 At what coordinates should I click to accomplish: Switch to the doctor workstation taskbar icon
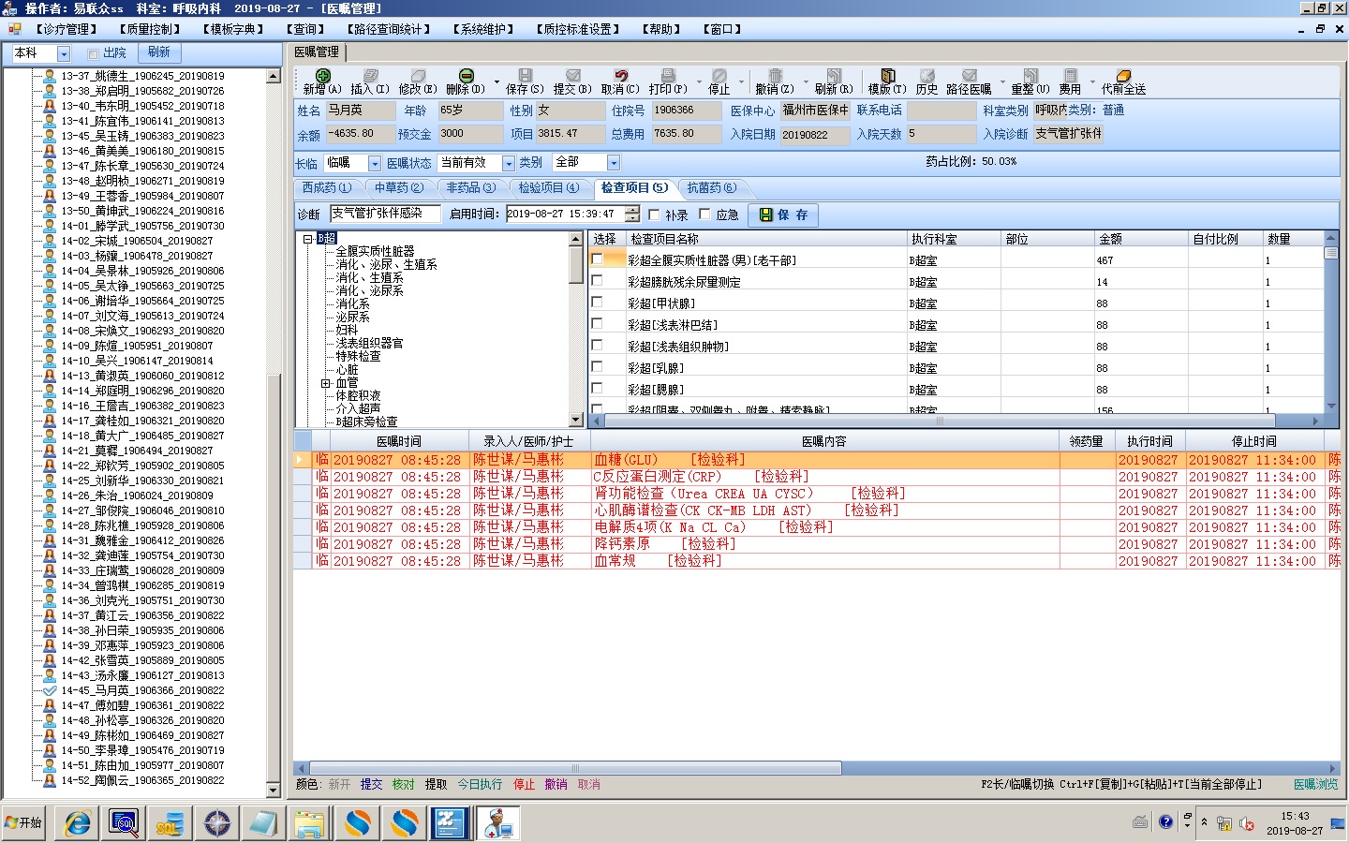497,823
